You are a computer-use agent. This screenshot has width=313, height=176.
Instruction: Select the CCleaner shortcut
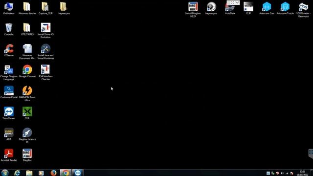click(x=9, y=50)
